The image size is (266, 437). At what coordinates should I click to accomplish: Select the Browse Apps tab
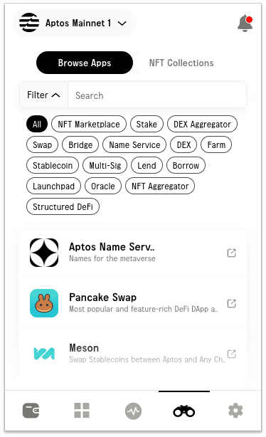coord(85,63)
